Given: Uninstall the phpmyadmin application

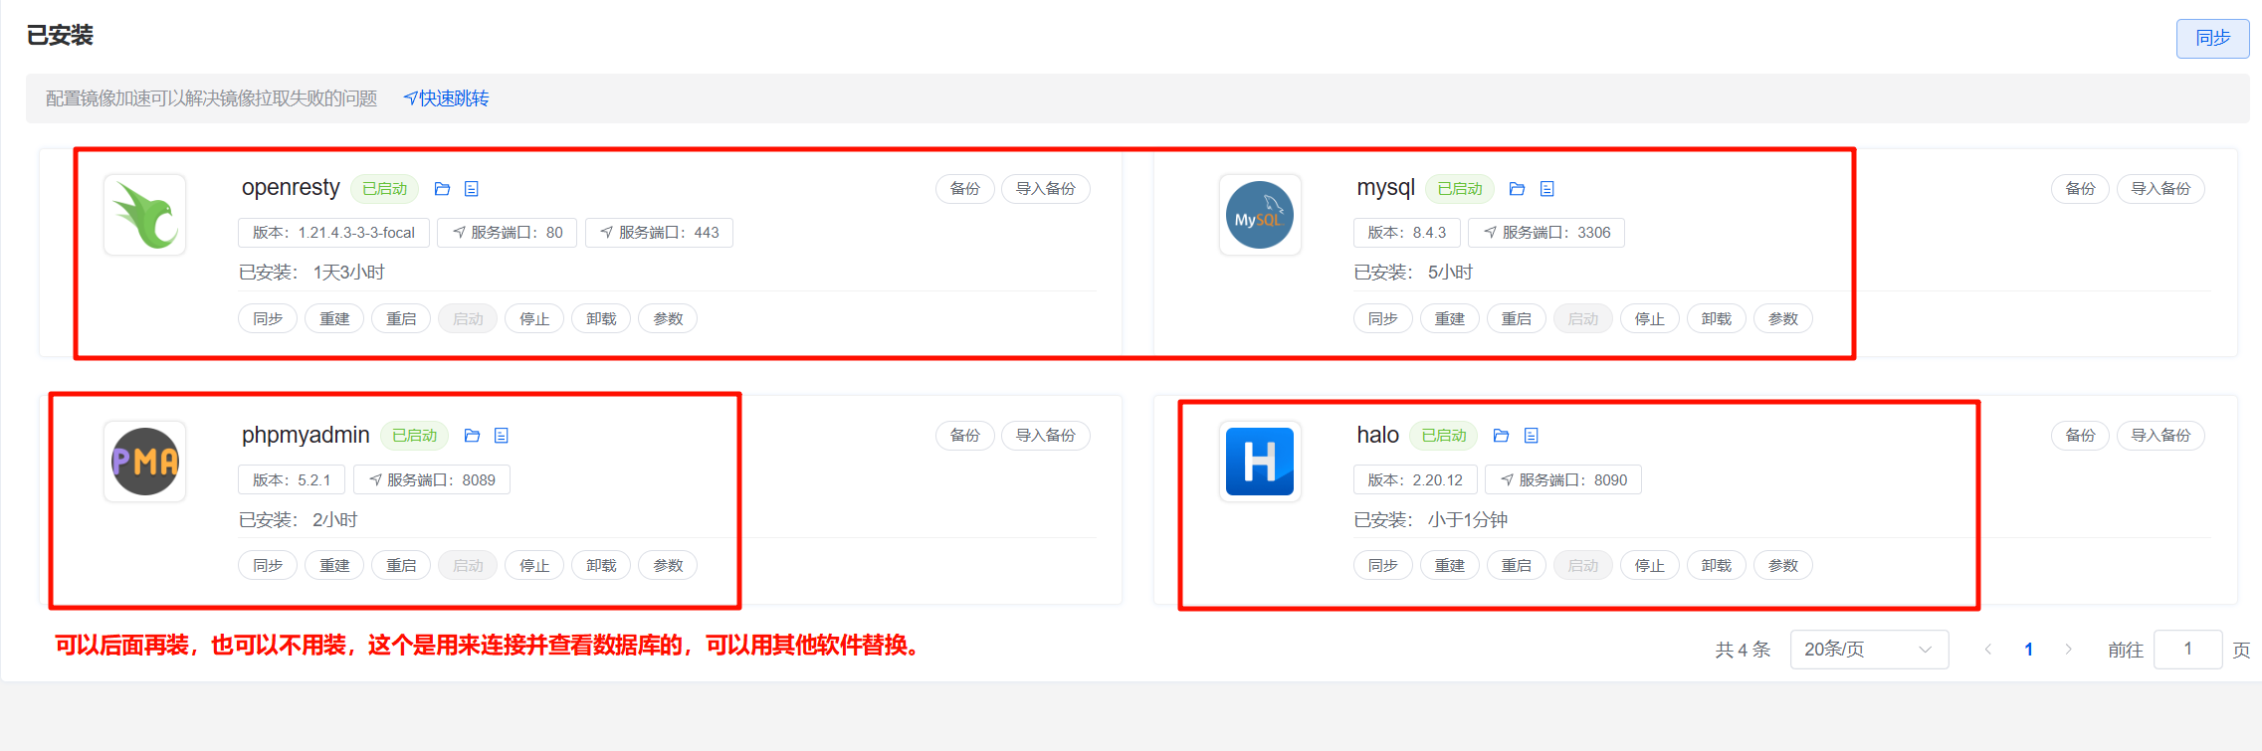Looking at the screenshot, I should click(x=601, y=566).
